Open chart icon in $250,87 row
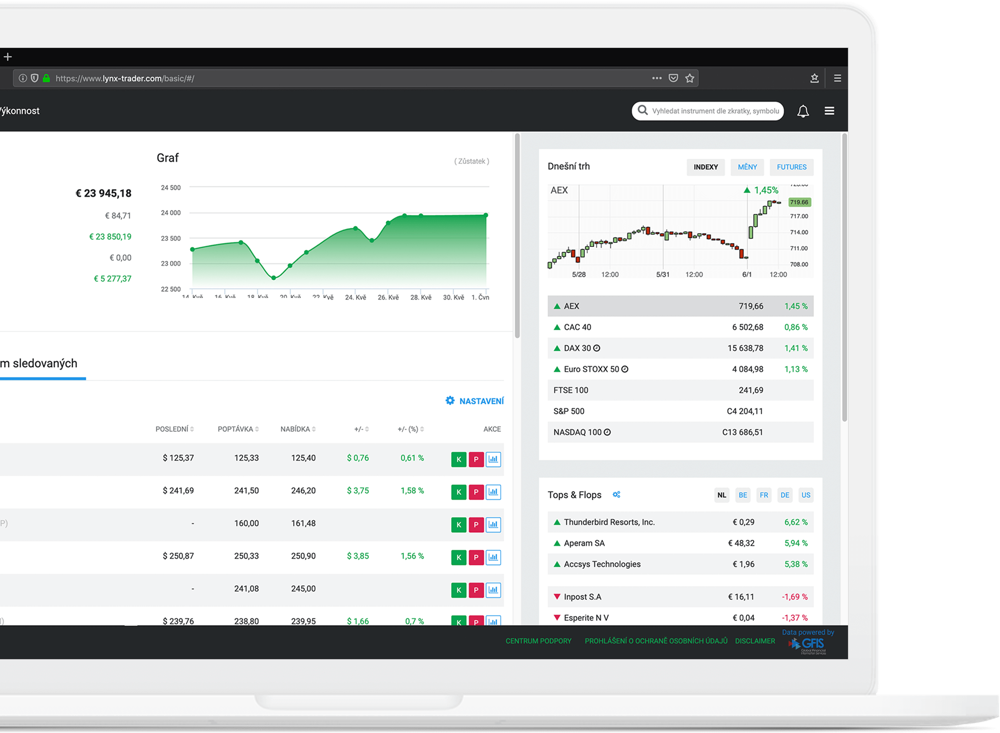This screenshot has width=1000, height=733. pos(493,557)
